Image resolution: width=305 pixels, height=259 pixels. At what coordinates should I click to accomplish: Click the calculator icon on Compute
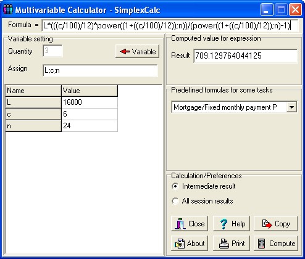coord(261,244)
